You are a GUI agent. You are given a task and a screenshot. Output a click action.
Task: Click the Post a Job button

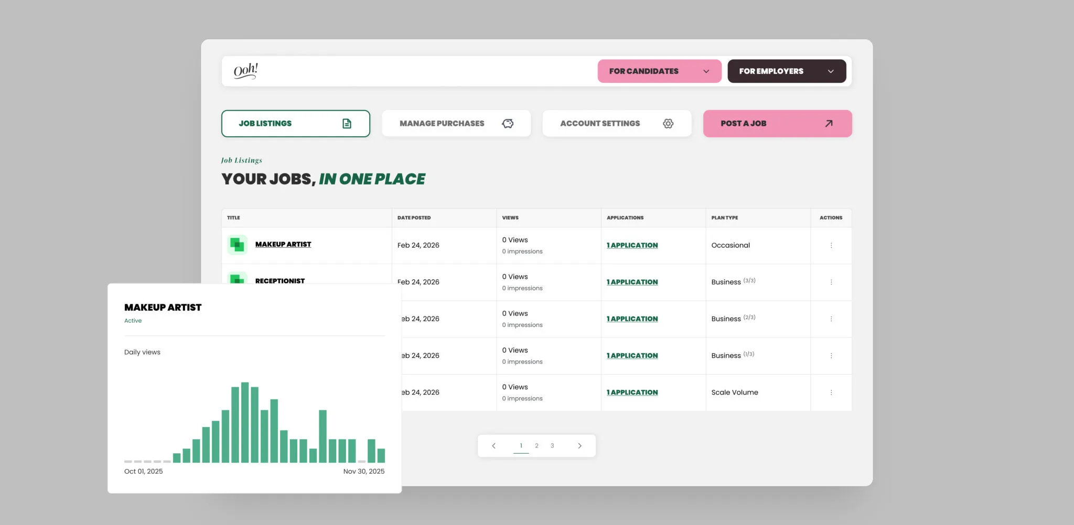[x=777, y=124]
